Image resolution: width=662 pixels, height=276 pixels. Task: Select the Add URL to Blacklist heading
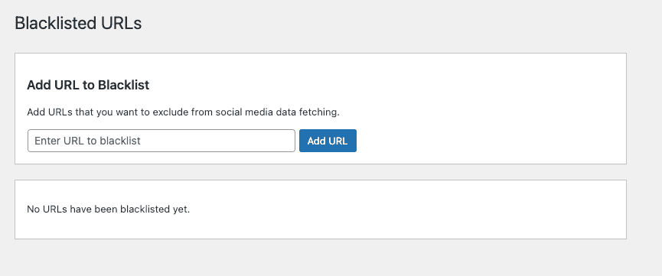[x=88, y=85]
